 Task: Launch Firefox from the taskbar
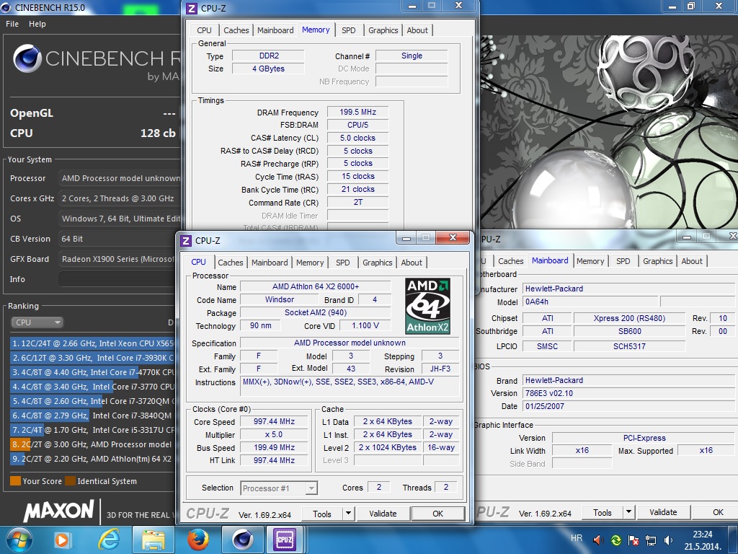[x=197, y=540]
